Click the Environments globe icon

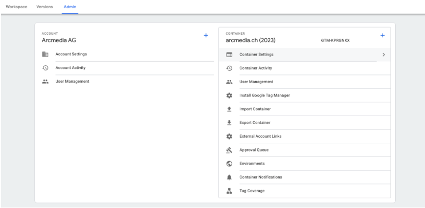tap(229, 164)
